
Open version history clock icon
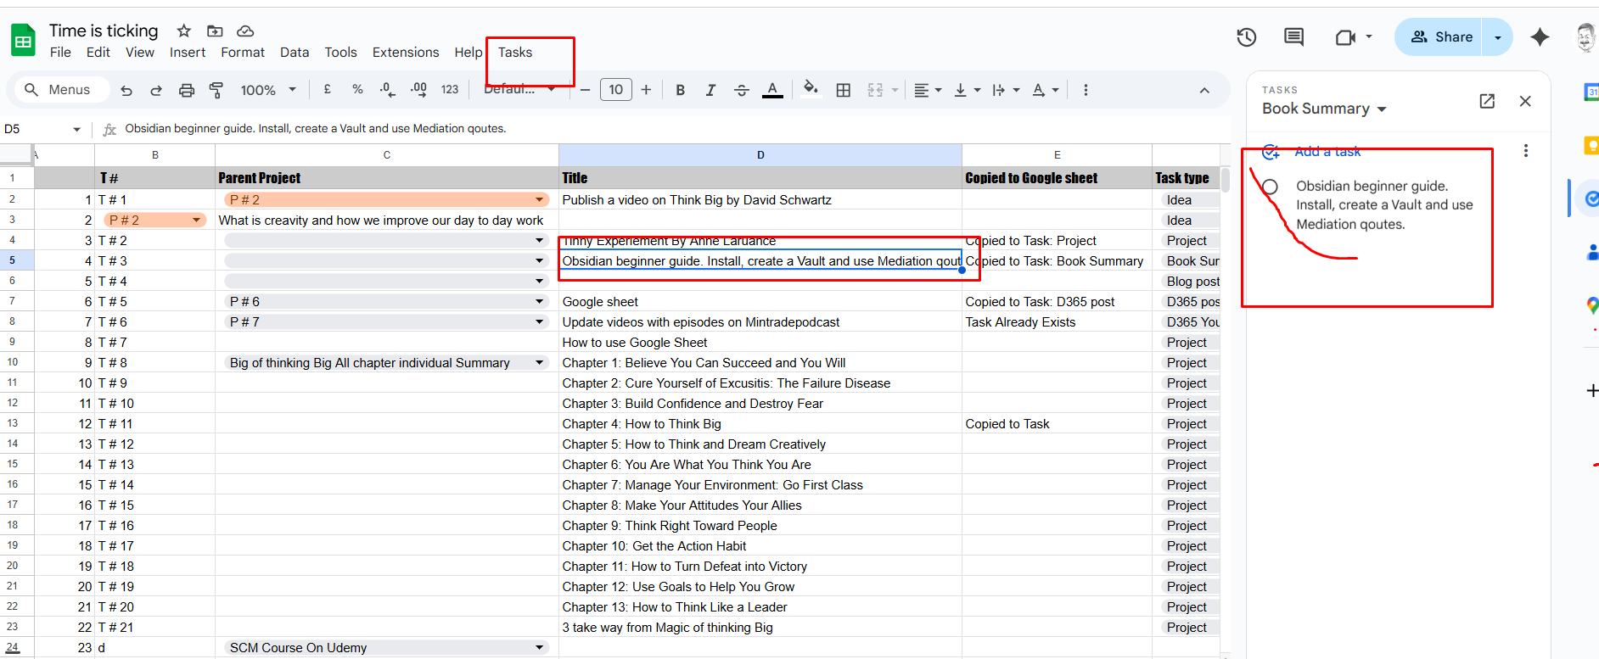pos(1246,37)
